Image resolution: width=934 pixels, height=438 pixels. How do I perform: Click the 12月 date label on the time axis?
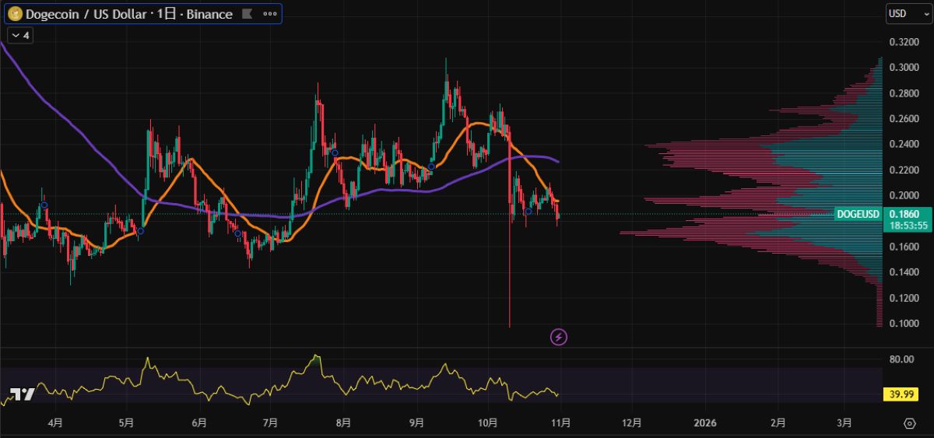[633, 423]
